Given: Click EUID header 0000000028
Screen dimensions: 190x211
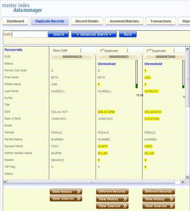Looking at the screenshot, I should click(x=72, y=57).
